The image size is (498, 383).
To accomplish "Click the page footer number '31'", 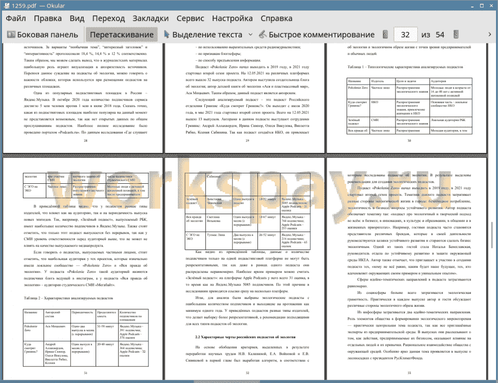I will coord(86,373).
